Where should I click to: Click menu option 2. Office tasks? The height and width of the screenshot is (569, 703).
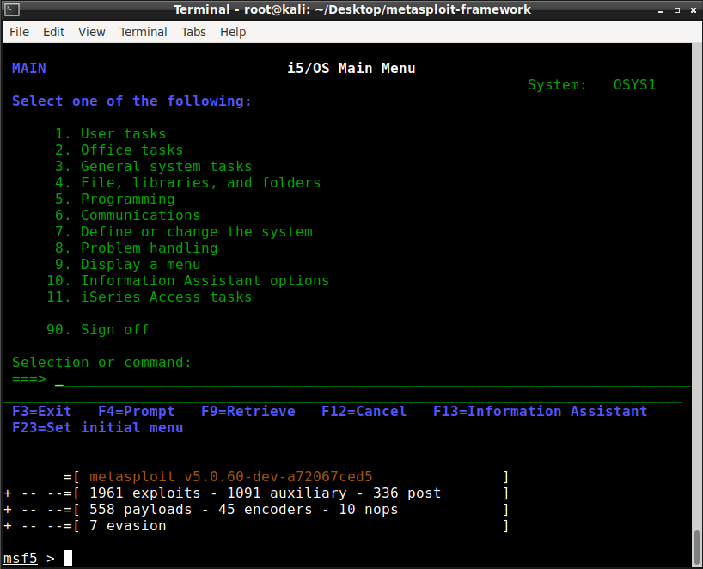coord(119,150)
